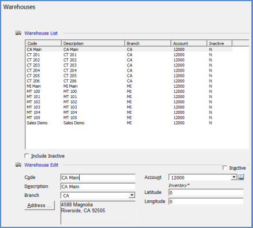
Task: Select the MT 101 row
Action: [129, 96]
